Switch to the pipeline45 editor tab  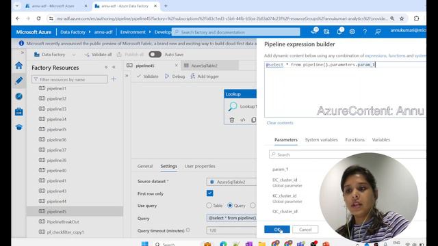pos(145,66)
